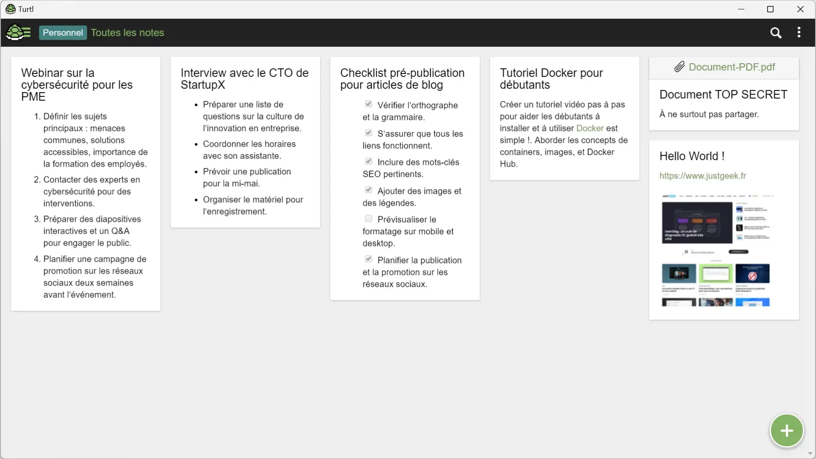The width and height of the screenshot is (816, 459).
Task: Click the Docker link in tutoriel note
Action: point(589,128)
